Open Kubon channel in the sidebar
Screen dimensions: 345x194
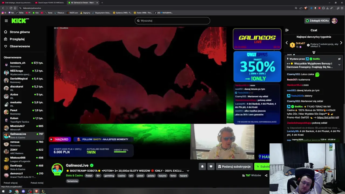23,120
